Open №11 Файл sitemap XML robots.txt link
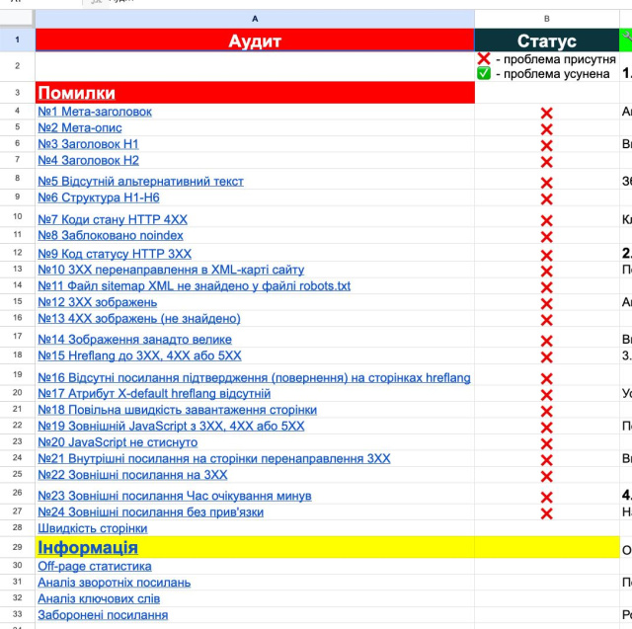The width and height of the screenshot is (632, 629). coord(194,285)
